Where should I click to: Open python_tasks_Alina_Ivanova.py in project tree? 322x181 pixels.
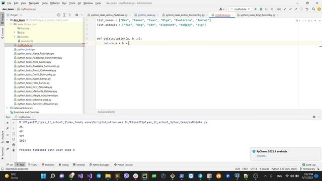click(34, 62)
